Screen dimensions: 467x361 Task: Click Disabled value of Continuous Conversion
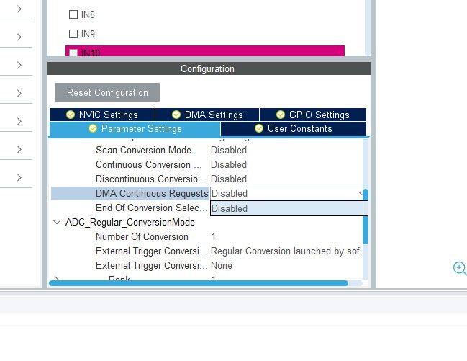point(229,164)
